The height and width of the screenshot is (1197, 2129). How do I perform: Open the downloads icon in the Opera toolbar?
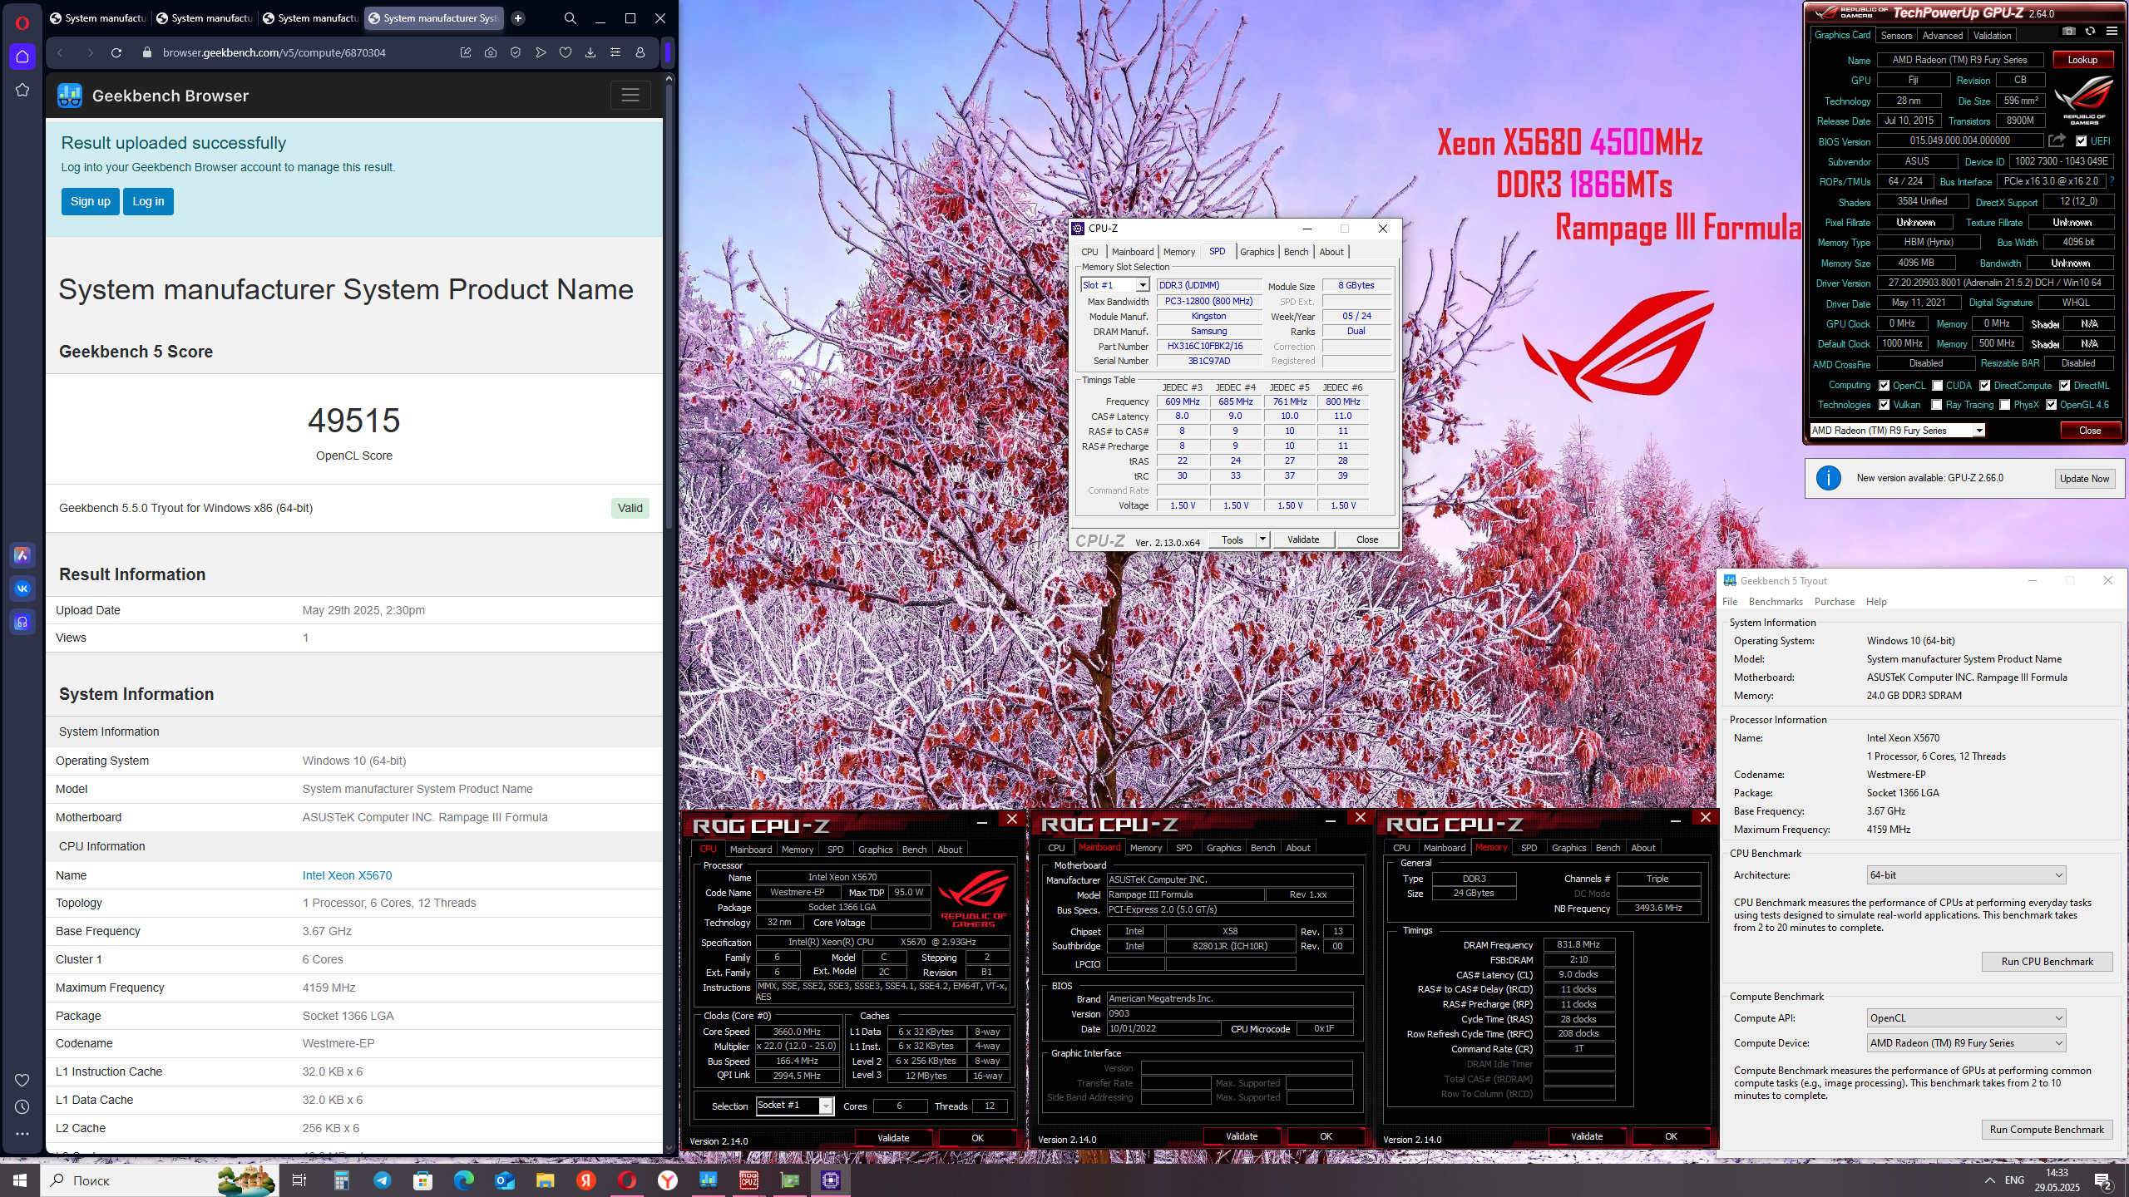(x=590, y=52)
